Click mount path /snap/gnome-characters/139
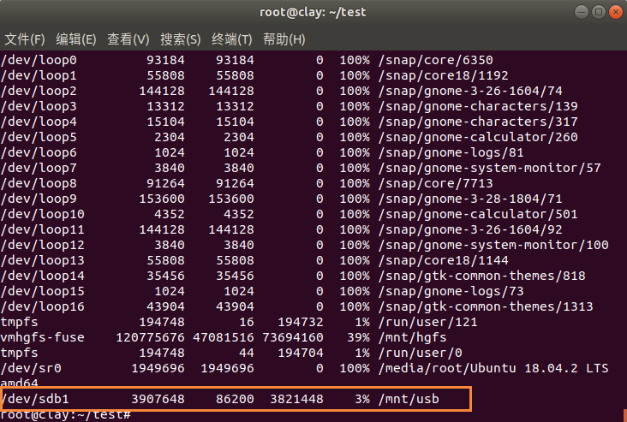Viewport: 627px width, 422px height. 478,106
